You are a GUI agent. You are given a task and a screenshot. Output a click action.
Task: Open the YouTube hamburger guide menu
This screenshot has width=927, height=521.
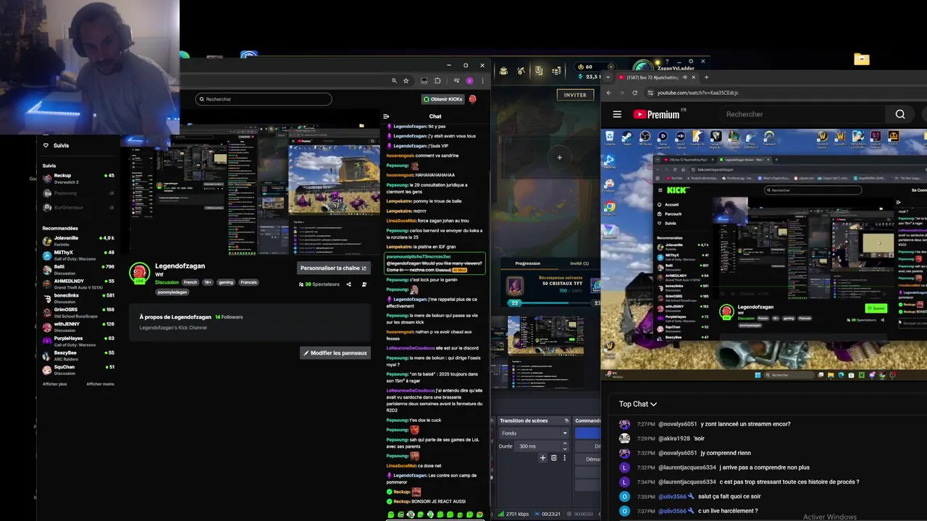tap(617, 114)
